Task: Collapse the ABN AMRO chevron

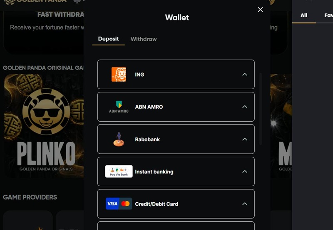Action: click(245, 107)
